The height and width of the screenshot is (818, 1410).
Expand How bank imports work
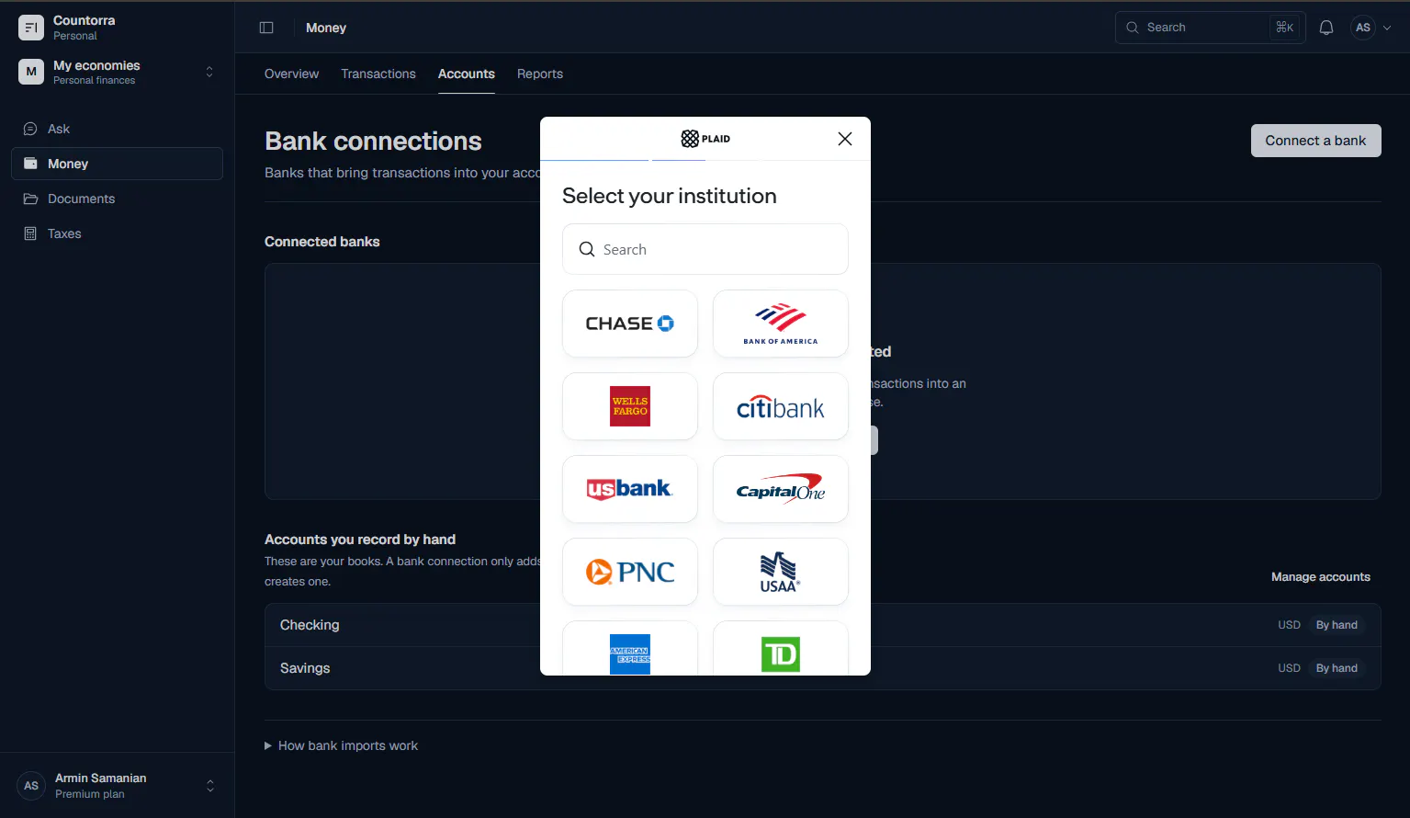pyautogui.click(x=342, y=745)
